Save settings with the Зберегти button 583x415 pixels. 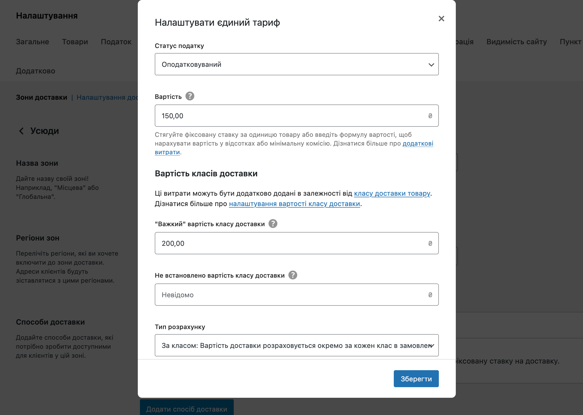[x=416, y=379]
